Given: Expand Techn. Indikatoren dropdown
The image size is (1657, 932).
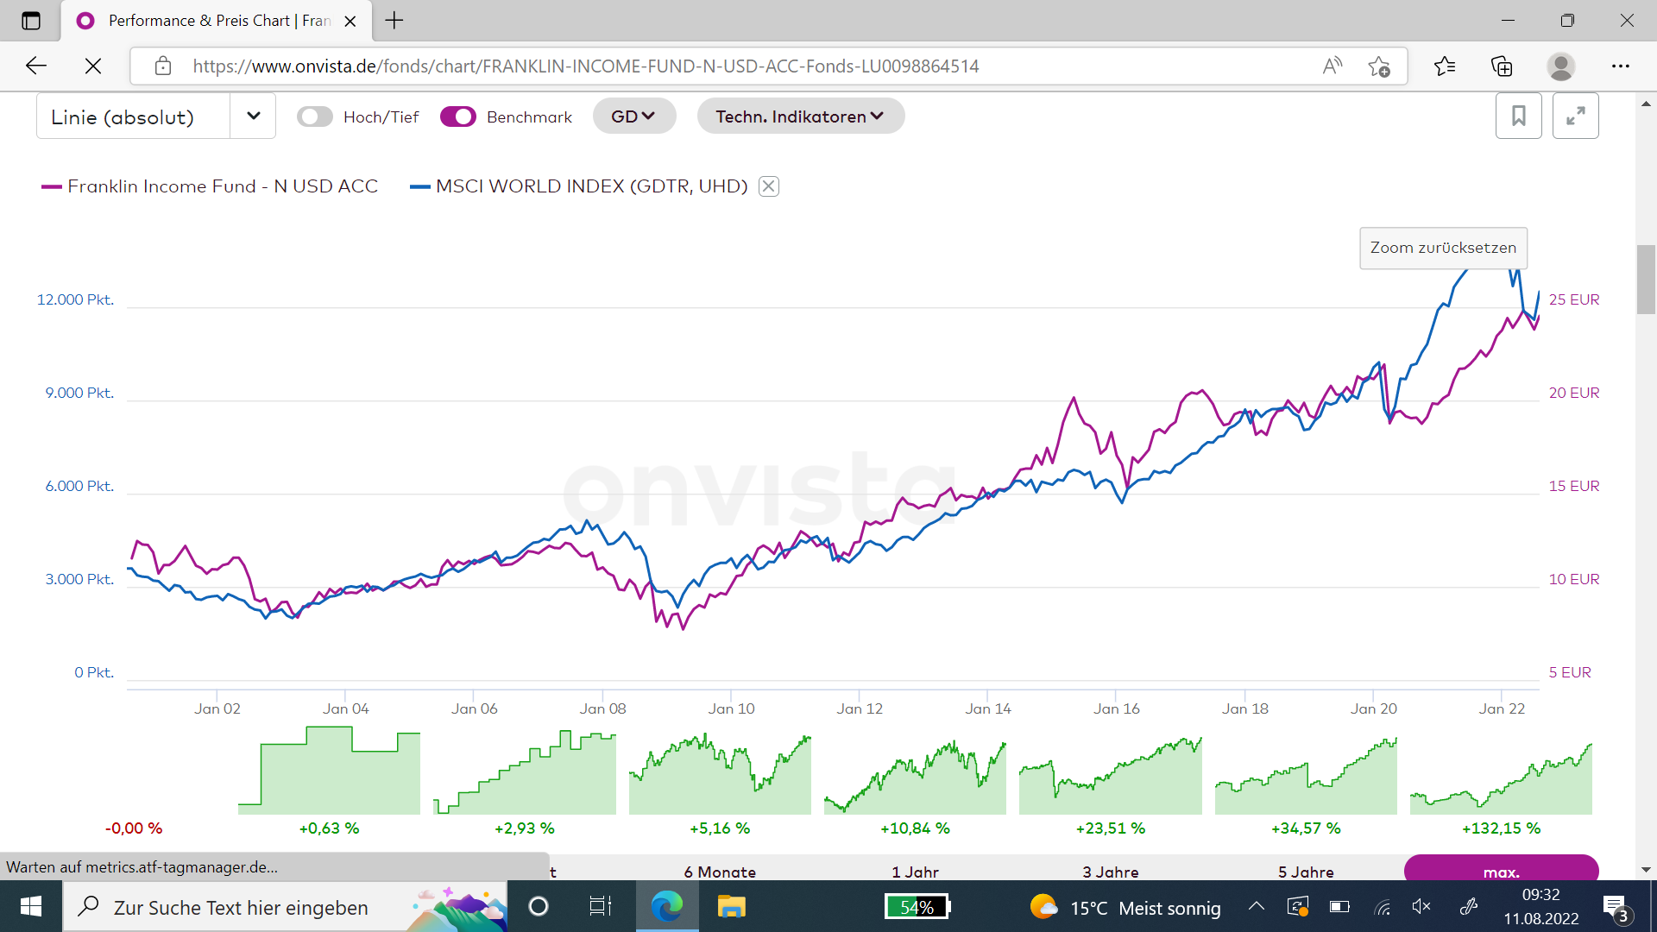Looking at the screenshot, I should click(x=800, y=116).
